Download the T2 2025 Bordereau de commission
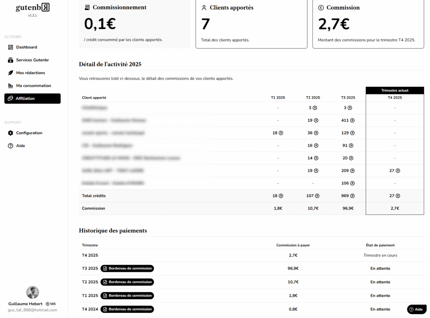Viewport: 430px width, 318px height. click(x=127, y=282)
